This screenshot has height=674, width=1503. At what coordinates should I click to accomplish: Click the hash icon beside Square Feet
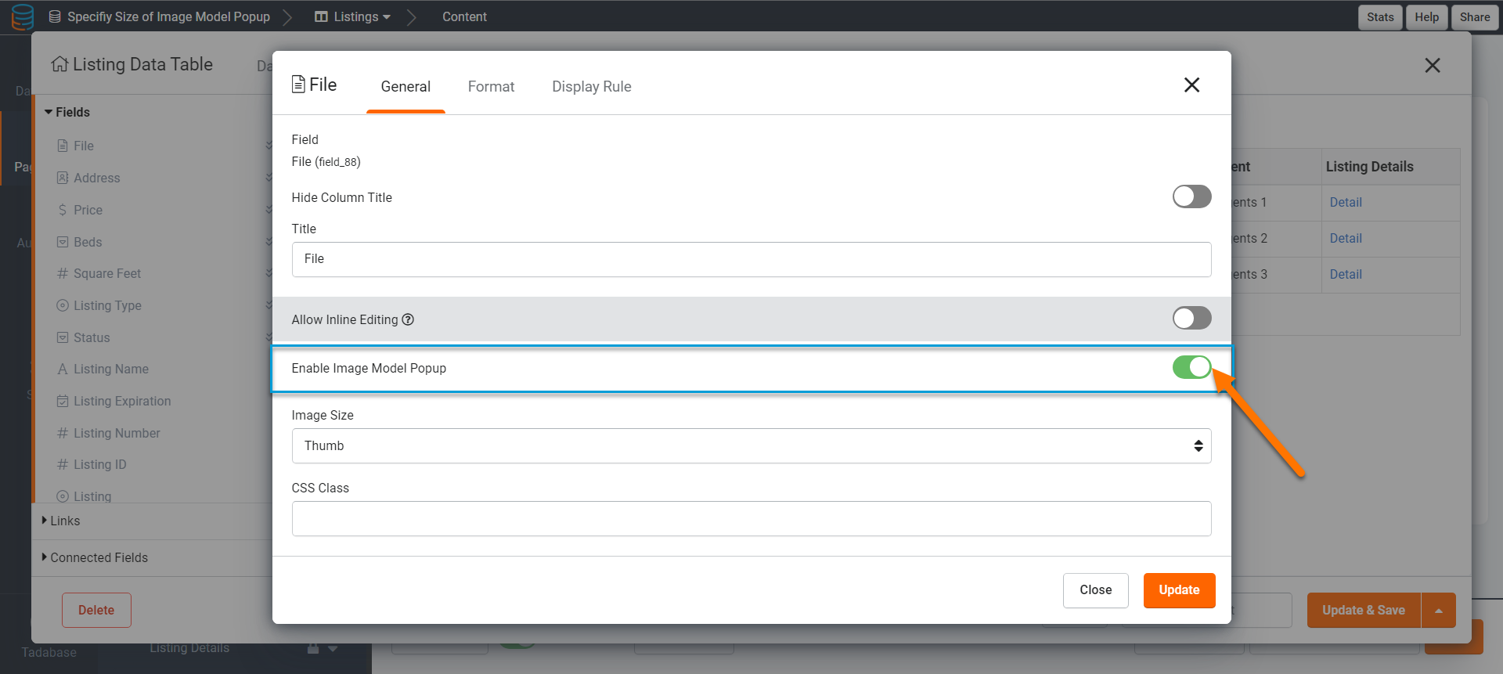(x=63, y=273)
